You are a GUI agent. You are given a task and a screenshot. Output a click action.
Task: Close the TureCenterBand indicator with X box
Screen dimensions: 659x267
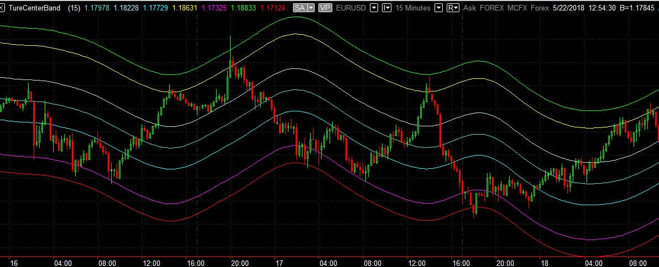pos(2,8)
